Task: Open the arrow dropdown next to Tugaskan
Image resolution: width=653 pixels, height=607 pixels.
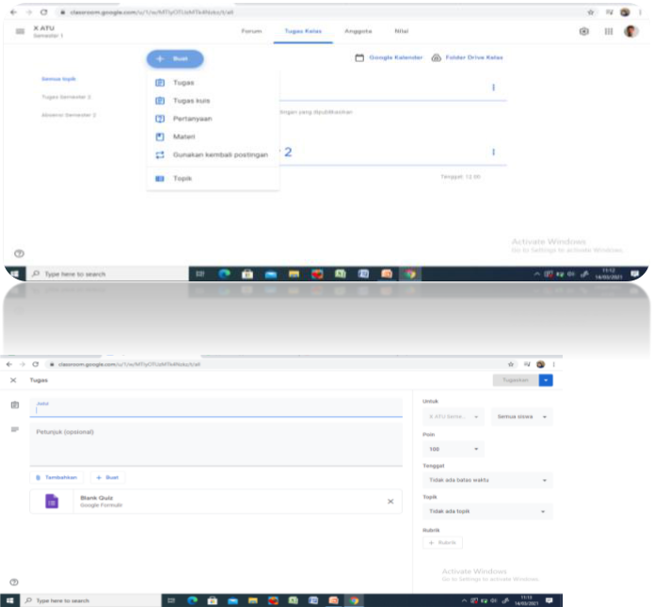Action: pyautogui.click(x=546, y=380)
